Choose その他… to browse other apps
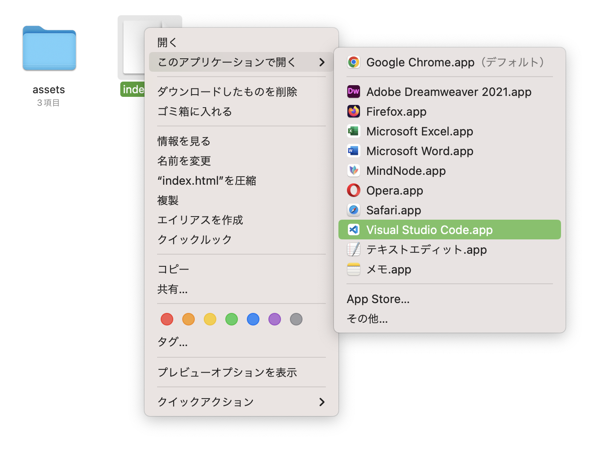 pyautogui.click(x=368, y=319)
